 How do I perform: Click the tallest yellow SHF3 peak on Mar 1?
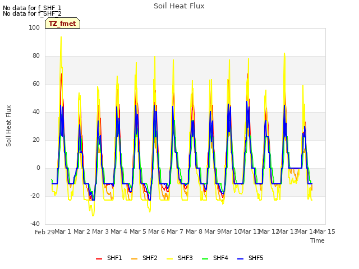(x=61, y=37)
